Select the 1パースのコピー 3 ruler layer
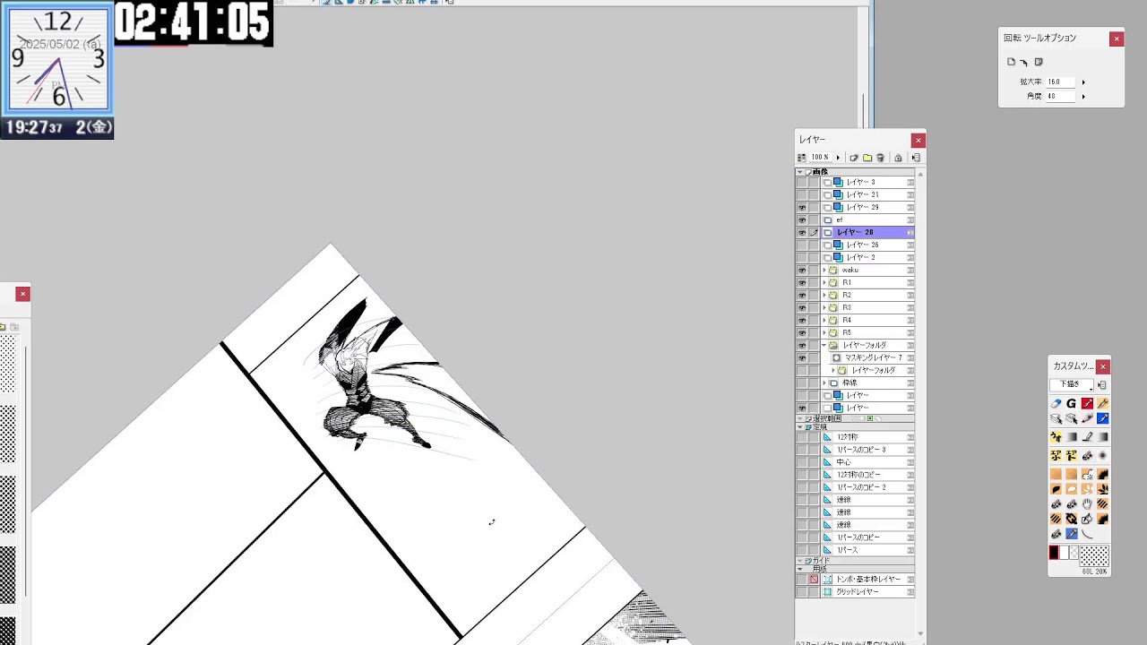 point(867,450)
